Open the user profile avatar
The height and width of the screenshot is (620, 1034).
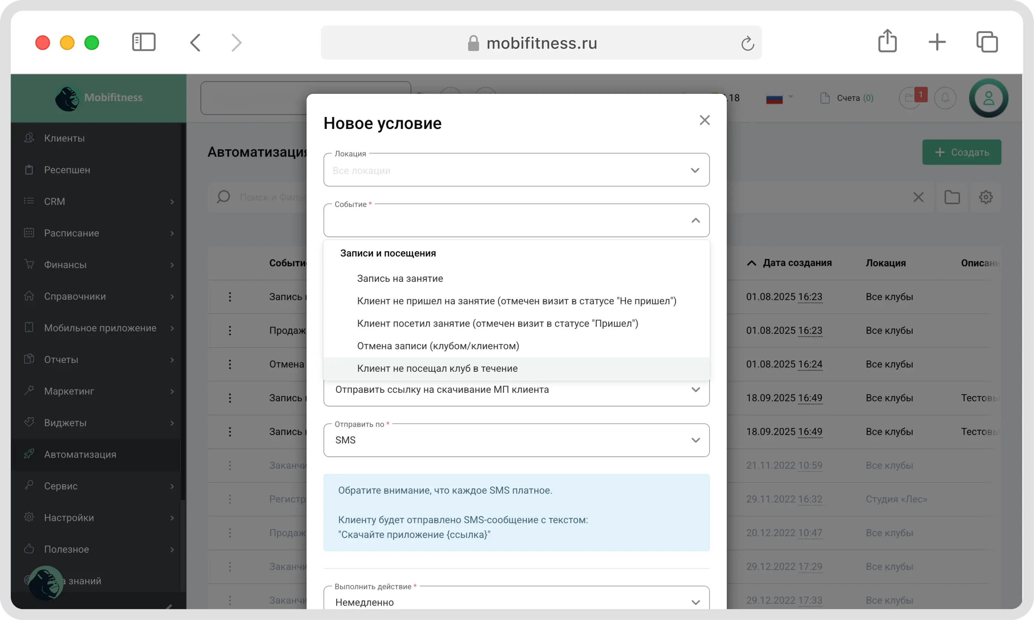pos(988,98)
